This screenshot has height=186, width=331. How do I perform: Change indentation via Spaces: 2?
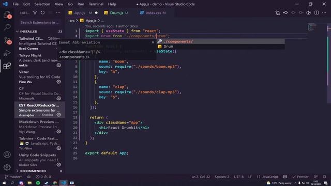(x=222, y=177)
